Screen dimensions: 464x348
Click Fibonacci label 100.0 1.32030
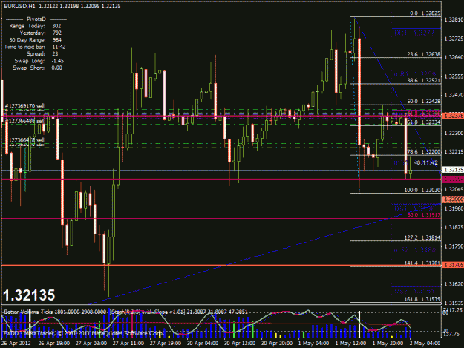(x=422, y=190)
